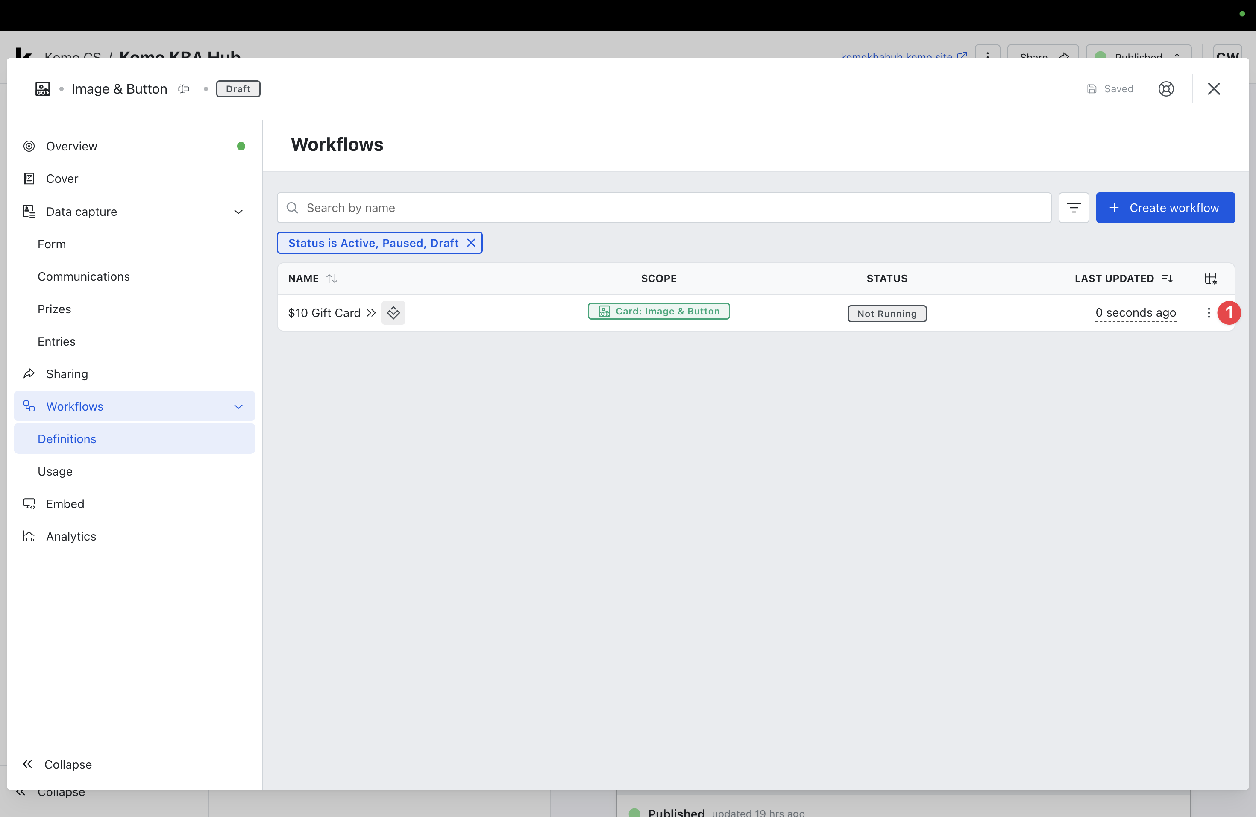The height and width of the screenshot is (817, 1256).
Task: Open the Embed section
Action: pyautogui.click(x=65, y=503)
